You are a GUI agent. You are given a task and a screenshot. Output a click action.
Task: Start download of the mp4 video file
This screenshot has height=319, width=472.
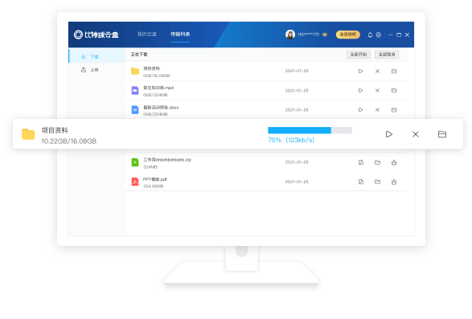pos(360,91)
